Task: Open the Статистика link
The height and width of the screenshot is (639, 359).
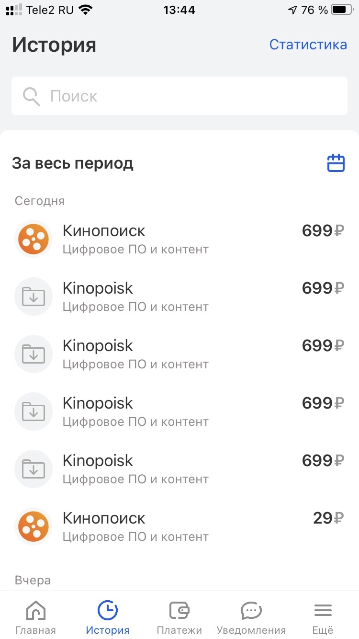Action: (308, 45)
